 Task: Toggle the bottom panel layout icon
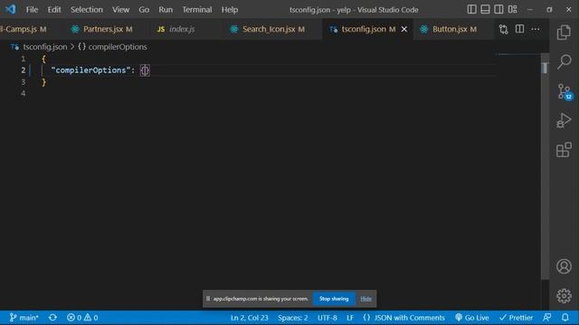tap(485, 9)
